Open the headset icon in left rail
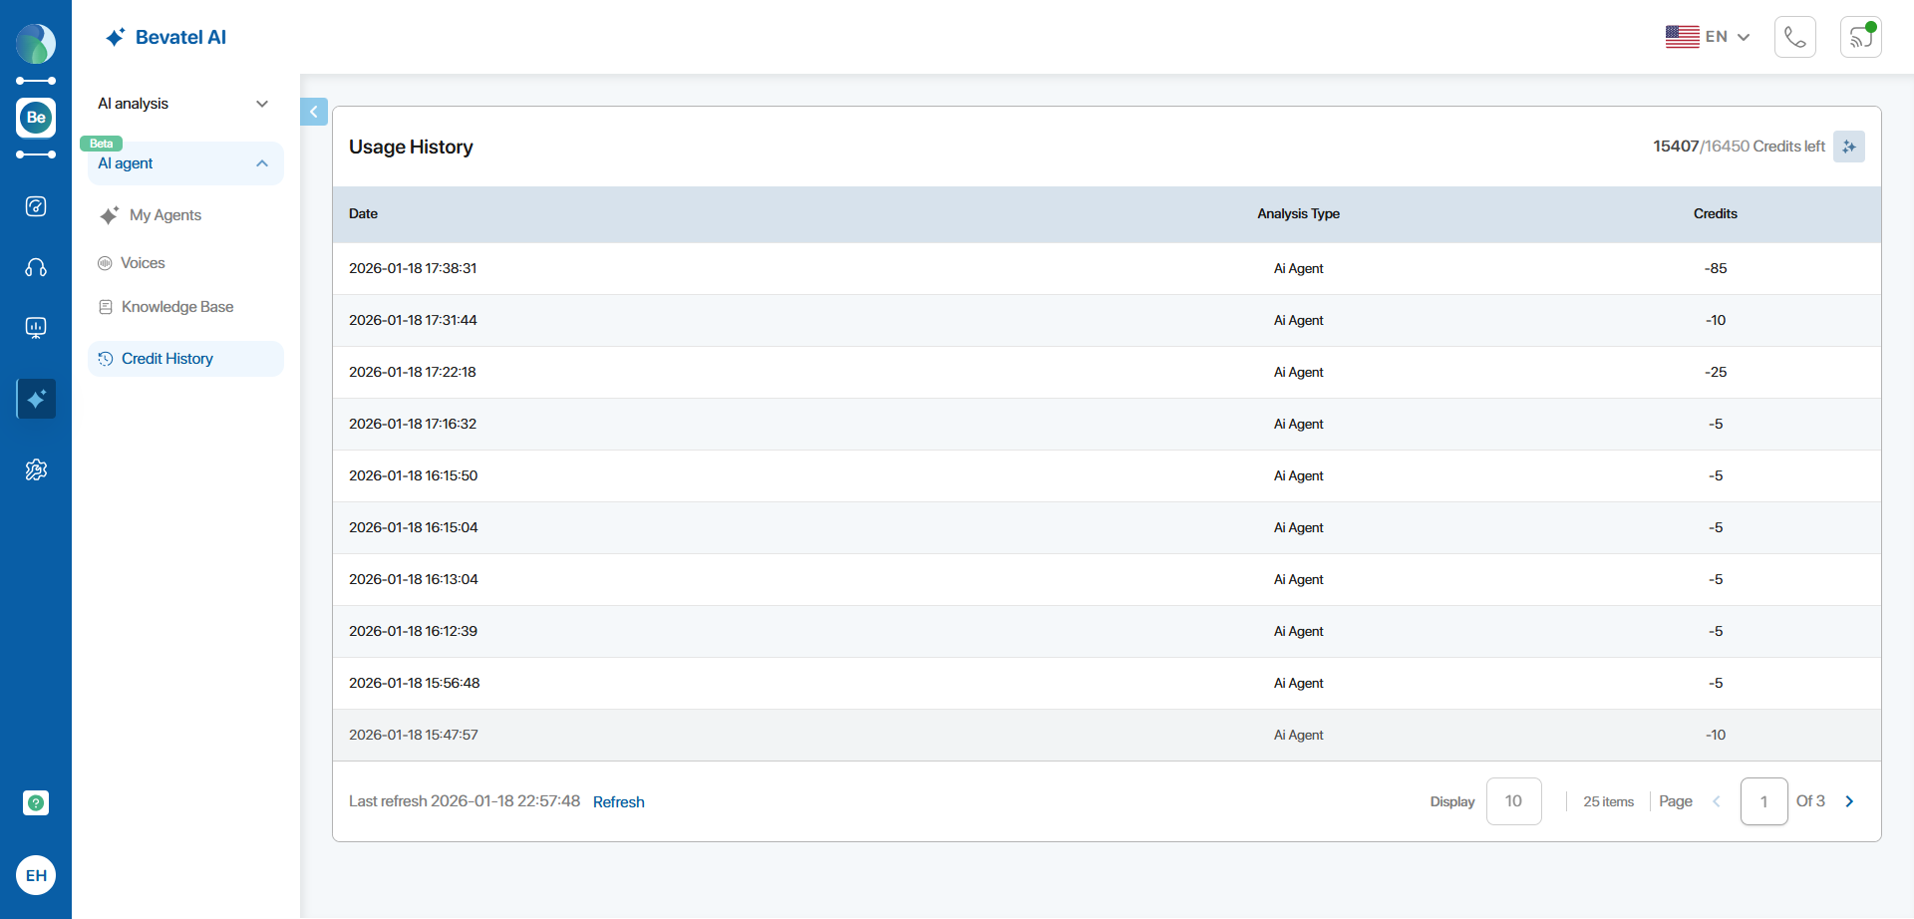Image resolution: width=1914 pixels, height=919 pixels. [x=36, y=267]
